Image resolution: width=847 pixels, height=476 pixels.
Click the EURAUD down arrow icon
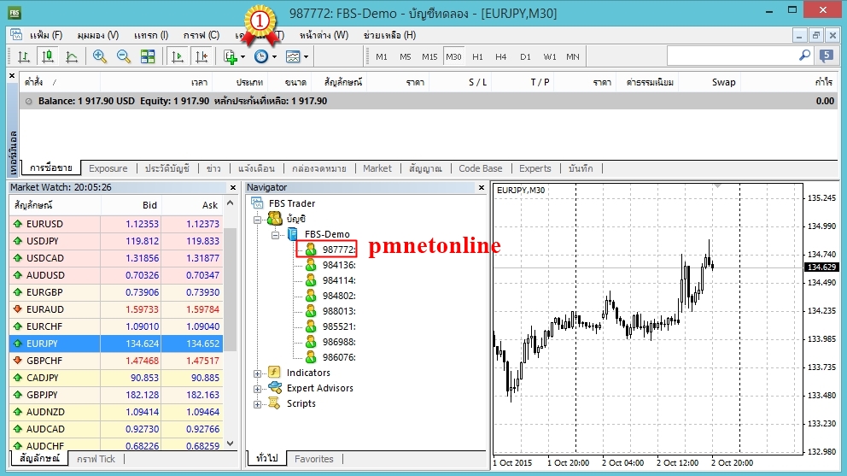point(17,309)
